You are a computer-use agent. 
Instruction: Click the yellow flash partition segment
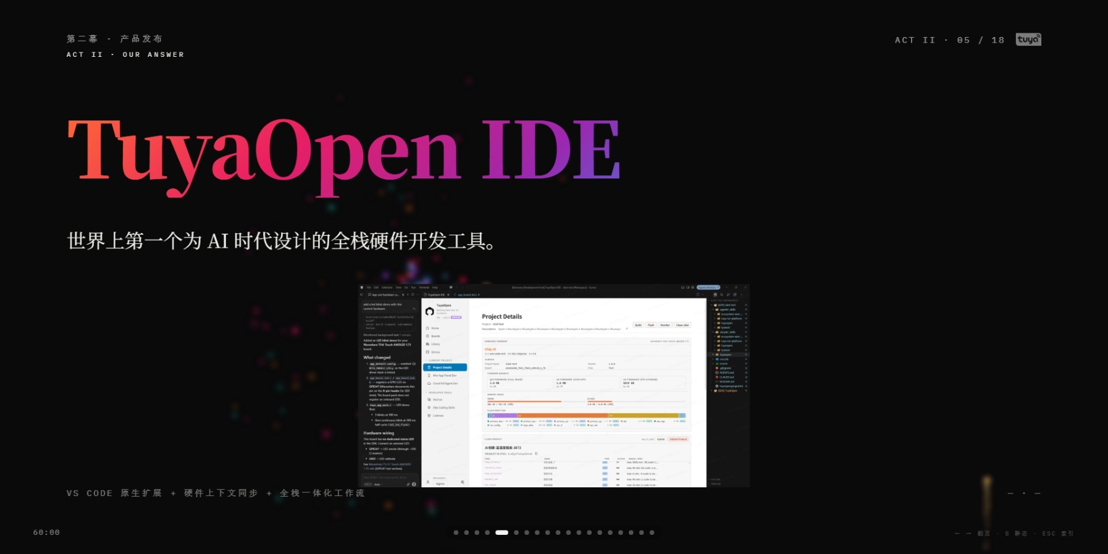tap(644, 416)
